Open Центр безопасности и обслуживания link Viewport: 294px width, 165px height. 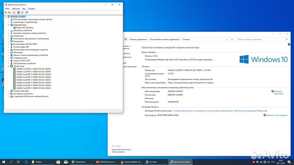tap(122, 151)
